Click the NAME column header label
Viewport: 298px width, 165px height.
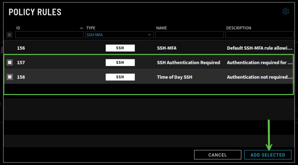coord(162,28)
